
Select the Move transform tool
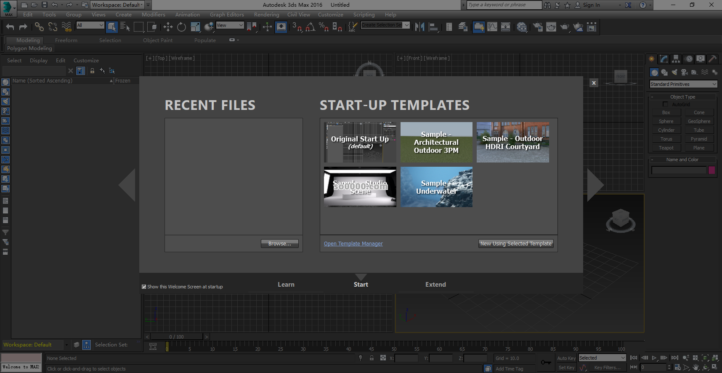(x=168, y=27)
